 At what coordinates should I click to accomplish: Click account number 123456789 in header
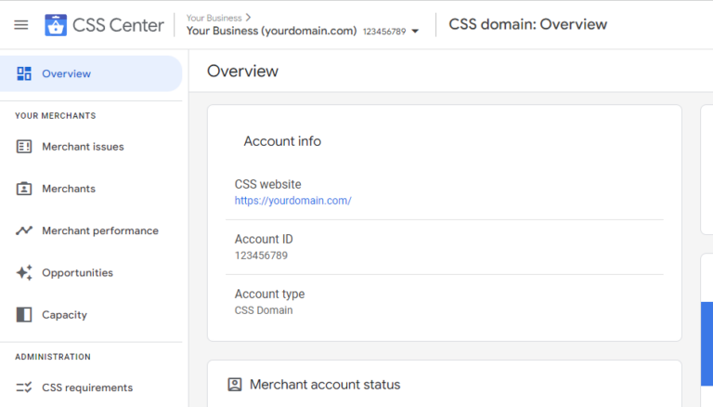point(384,32)
